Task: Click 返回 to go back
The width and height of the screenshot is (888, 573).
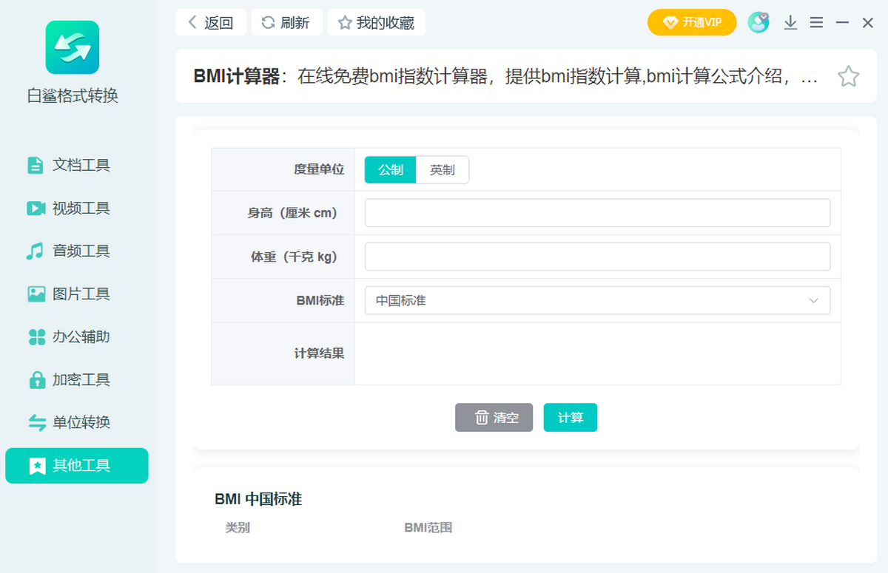Action: coord(210,23)
